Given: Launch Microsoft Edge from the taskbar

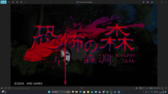Looking at the screenshot, I should point(80,92).
